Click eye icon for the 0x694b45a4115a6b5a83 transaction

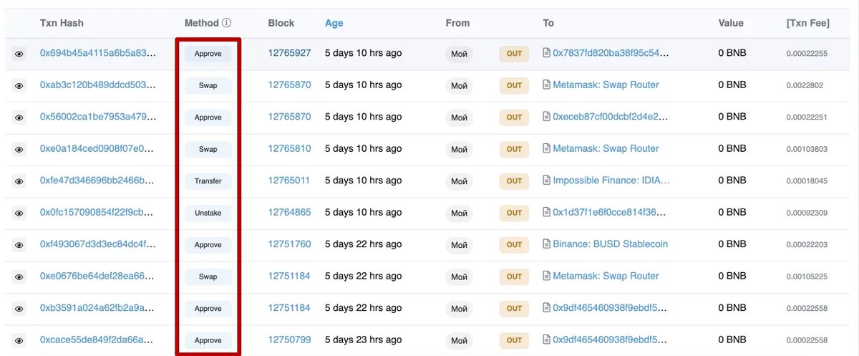click(x=19, y=54)
